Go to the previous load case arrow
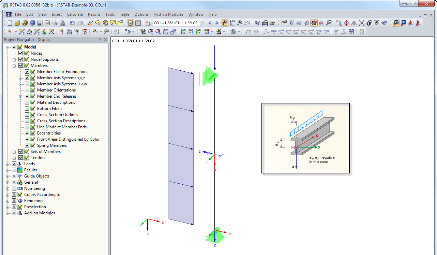The image size is (437, 255). point(210,23)
